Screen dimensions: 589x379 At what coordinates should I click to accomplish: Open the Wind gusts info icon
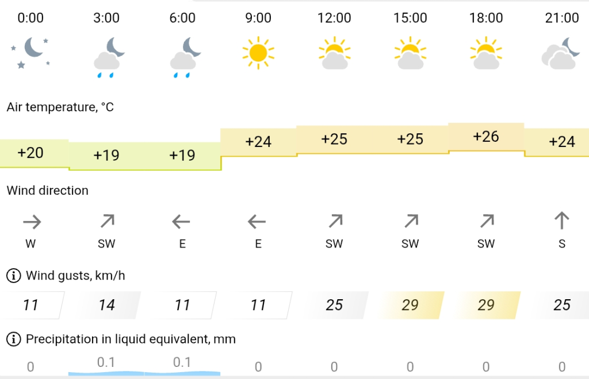tap(13, 276)
